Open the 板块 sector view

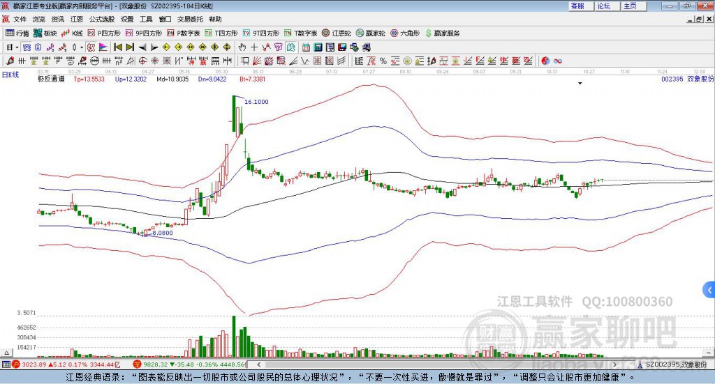pyautogui.click(x=45, y=33)
